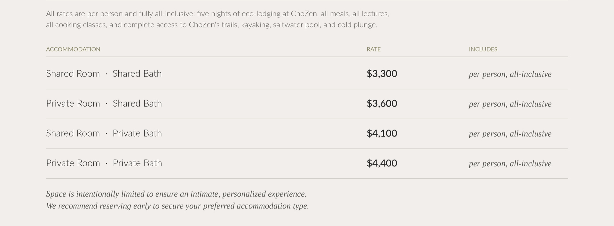Click the includes text in the $3,300 row
Image resolution: width=614 pixels, height=226 pixels.
tap(510, 74)
